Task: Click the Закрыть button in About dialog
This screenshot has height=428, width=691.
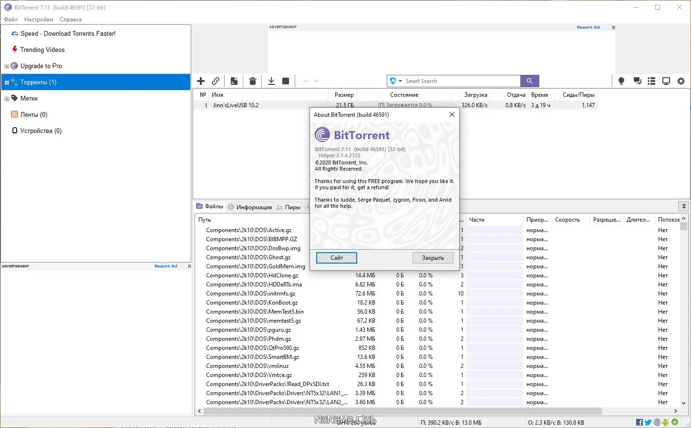Action: (x=433, y=258)
